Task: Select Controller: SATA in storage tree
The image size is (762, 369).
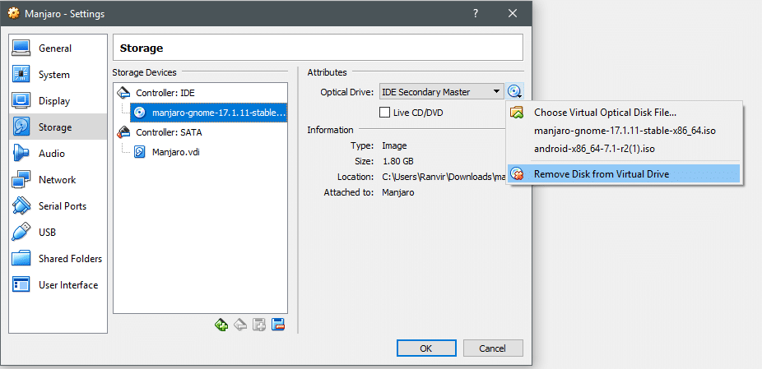Action: [x=169, y=132]
